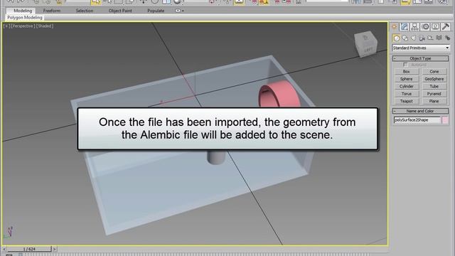Create a Tube primitive
The image size is (455, 256).
click(434, 87)
